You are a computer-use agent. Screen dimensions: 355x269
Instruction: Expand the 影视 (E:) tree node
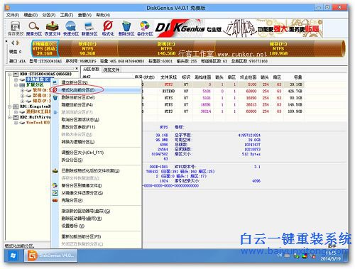[22, 96]
